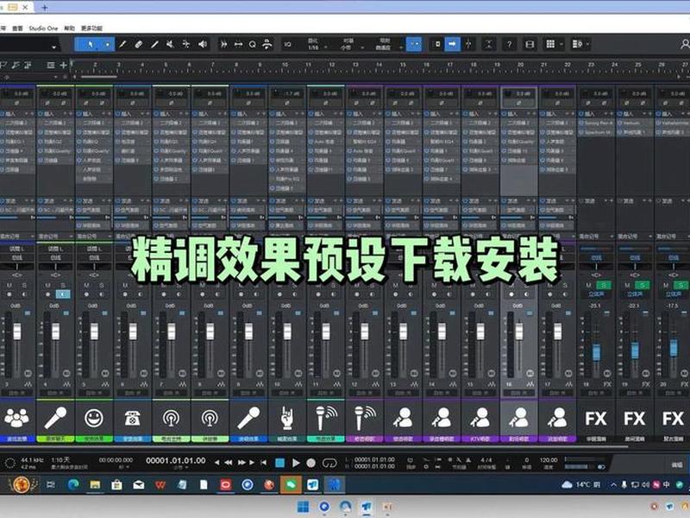Open the Studio One menu

click(x=43, y=28)
